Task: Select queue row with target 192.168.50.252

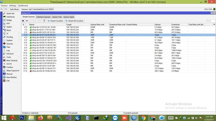Action: point(118,63)
